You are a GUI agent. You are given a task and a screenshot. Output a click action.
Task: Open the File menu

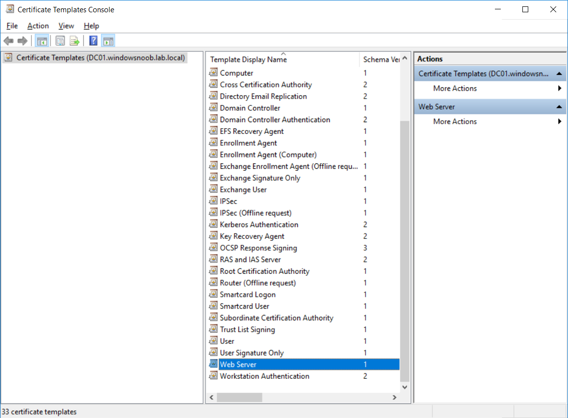click(12, 26)
